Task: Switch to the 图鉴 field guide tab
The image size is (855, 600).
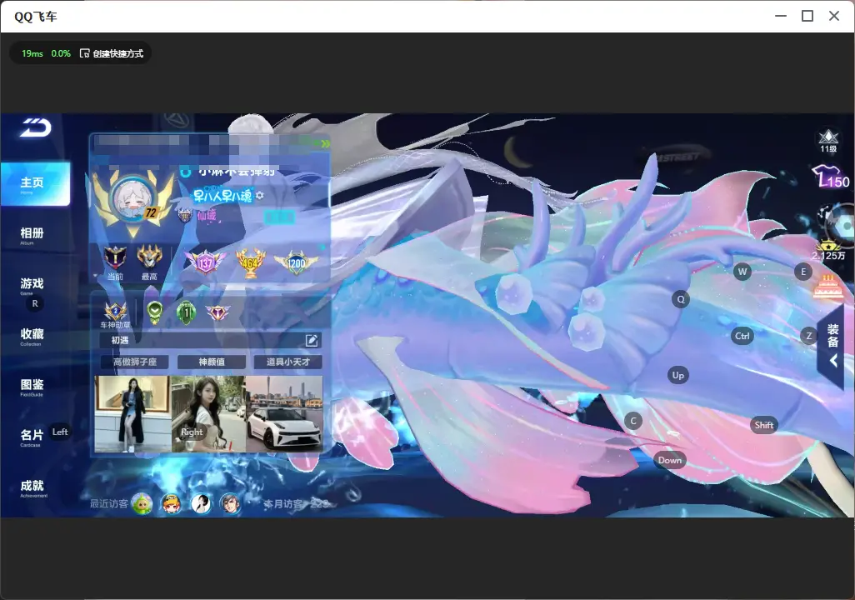Action: 32,387
